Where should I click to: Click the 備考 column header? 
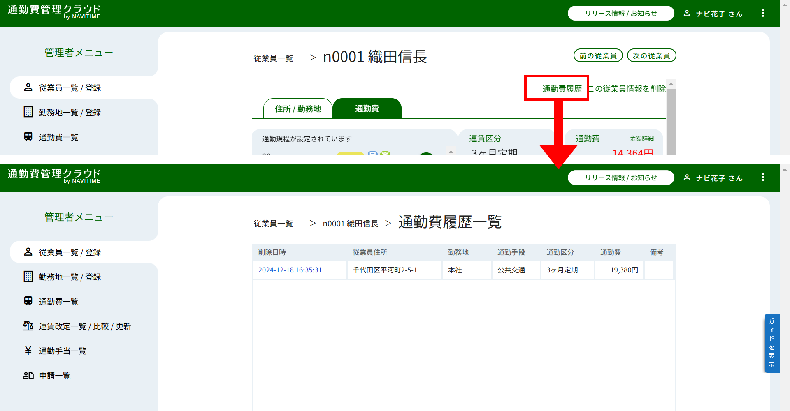tap(656, 252)
